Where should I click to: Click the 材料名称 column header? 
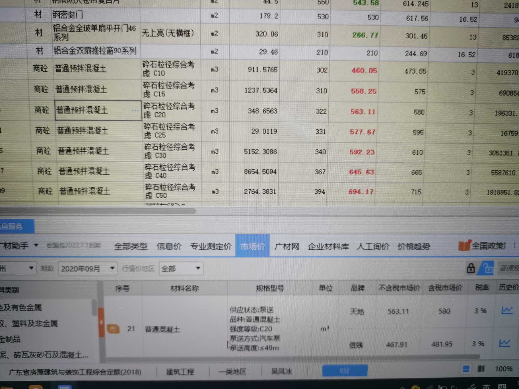click(x=184, y=288)
